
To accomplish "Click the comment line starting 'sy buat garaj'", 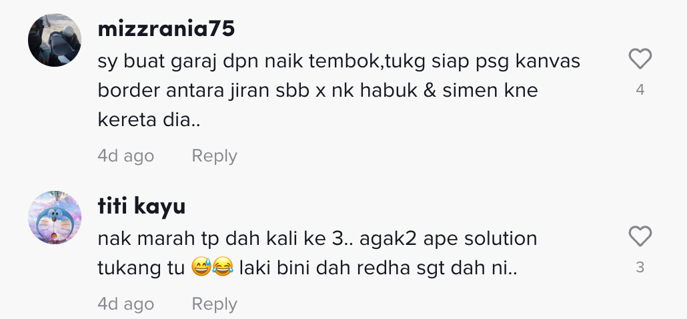I will tap(339, 61).
